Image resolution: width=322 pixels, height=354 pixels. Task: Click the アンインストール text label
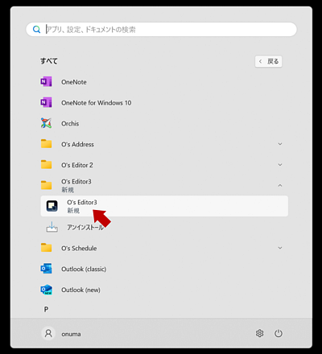pos(85,228)
